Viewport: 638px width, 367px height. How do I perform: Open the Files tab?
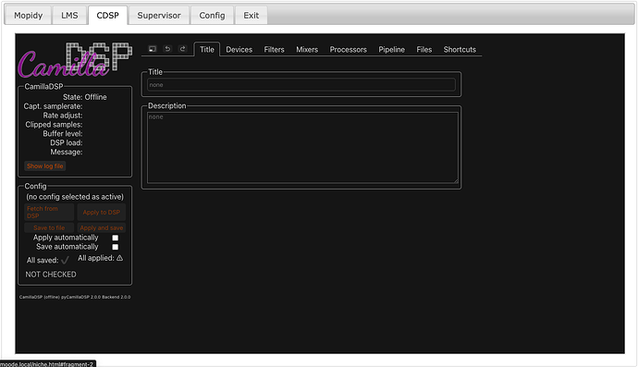424,50
